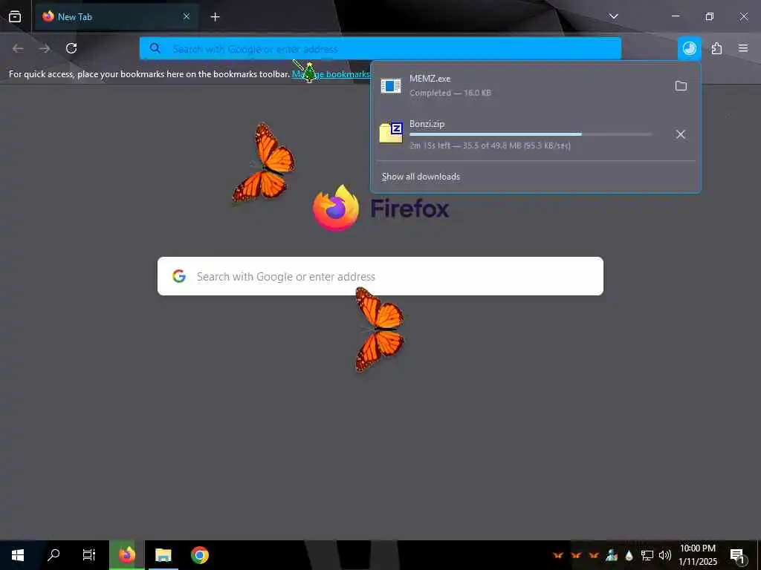Click the Bonzi.zip archive file icon
This screenshot has height=570, width=761.
click(391, 133)
